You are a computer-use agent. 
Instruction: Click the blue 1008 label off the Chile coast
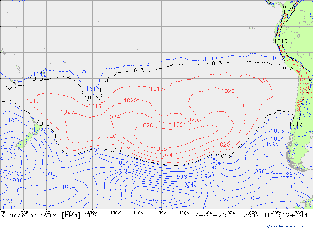(x=277, y=131)
